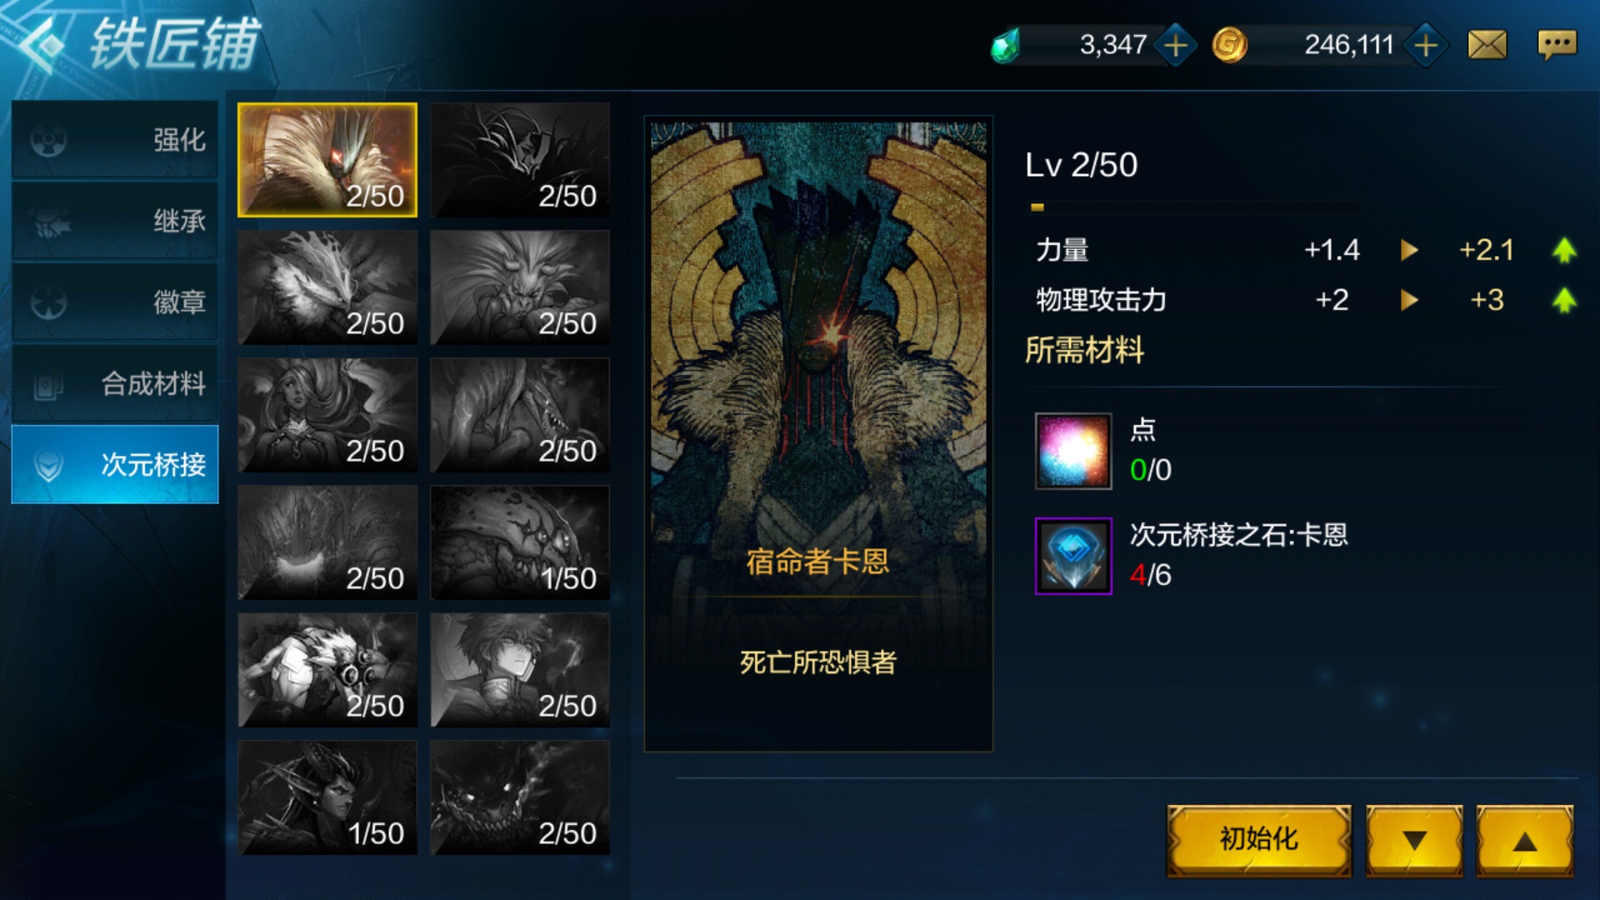Viewport: 1600px width, 900px height.
Task: Increase level with the up arrow button
Action: 1525,840
